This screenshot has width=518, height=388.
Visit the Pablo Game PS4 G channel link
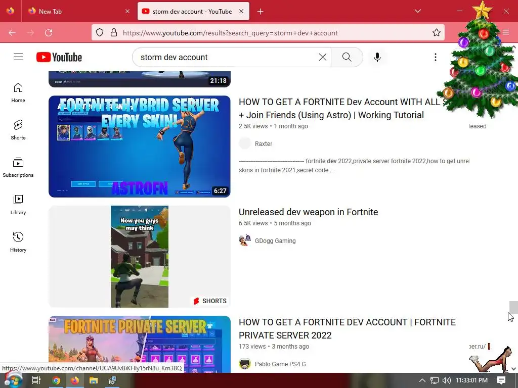(x=280, y=364)
